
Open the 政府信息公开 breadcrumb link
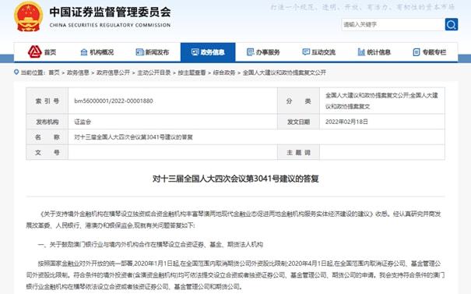coord(113,73)
